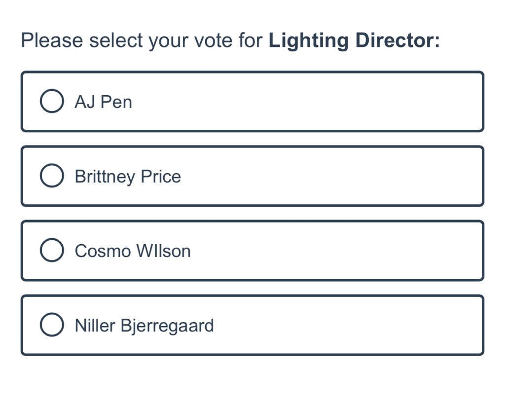Click the bold Lighting Director heading text
The image size is (505, 407).
354,40
